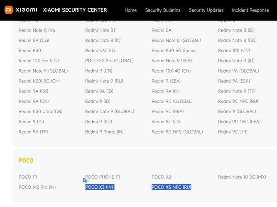
Task: Select Redmi K30 5G Speed
Action: click(174, 51)
